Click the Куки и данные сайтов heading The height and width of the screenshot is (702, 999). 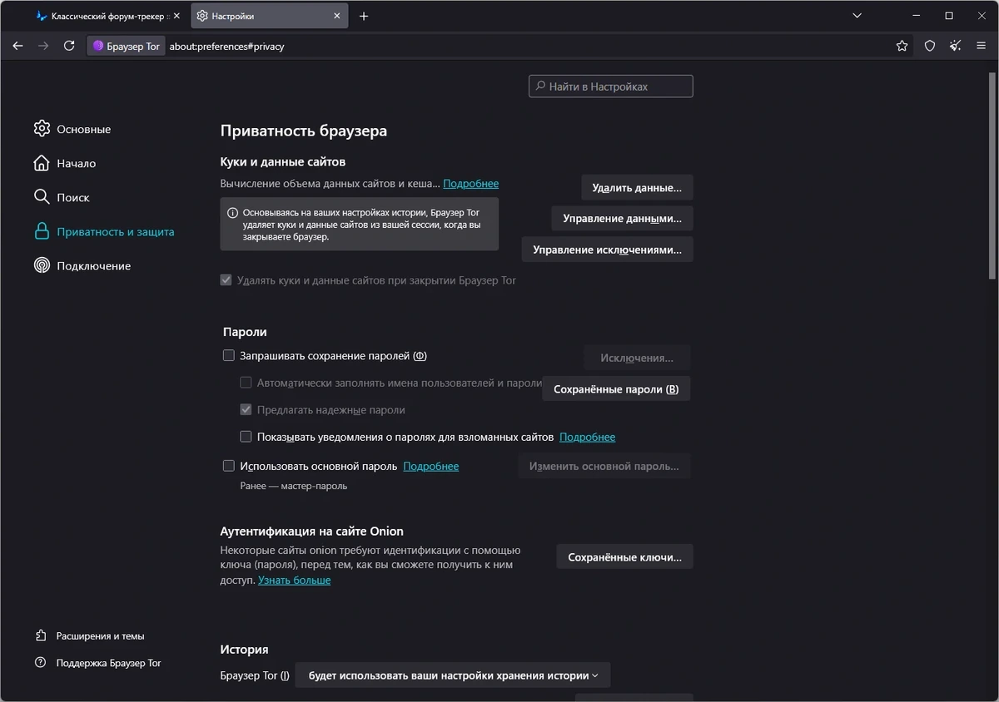click(282, 161)
